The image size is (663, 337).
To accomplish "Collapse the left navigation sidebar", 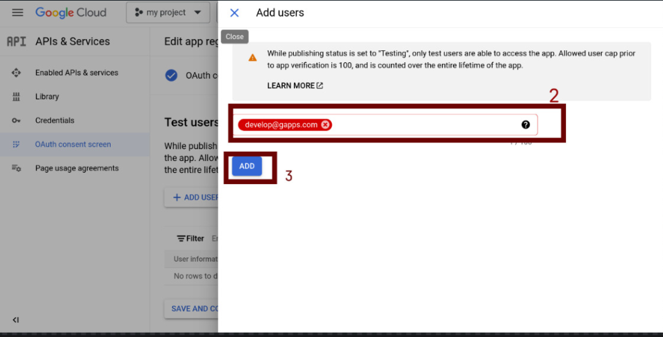I will (x=16, y=320).
